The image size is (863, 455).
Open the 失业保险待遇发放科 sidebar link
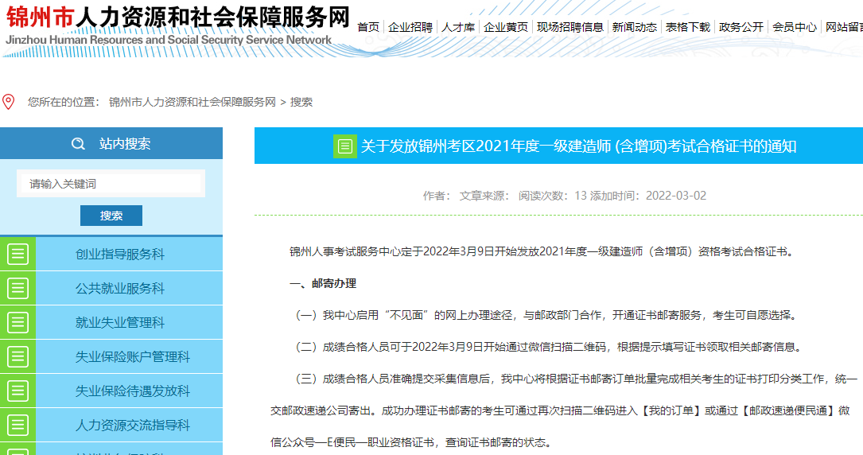click(x=132, y=391)
